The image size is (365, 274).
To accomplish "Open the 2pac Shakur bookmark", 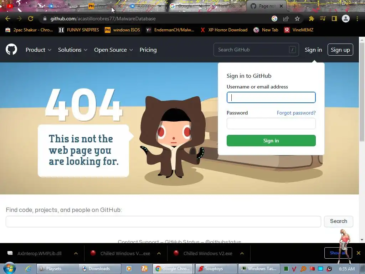I will [29, 30].
